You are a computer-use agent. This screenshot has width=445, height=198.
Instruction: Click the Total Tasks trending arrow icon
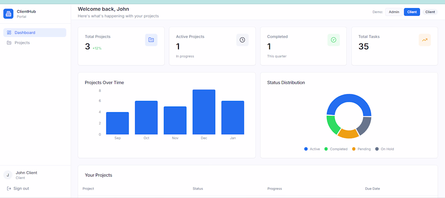pyautogui.click(x=424, y=40)
